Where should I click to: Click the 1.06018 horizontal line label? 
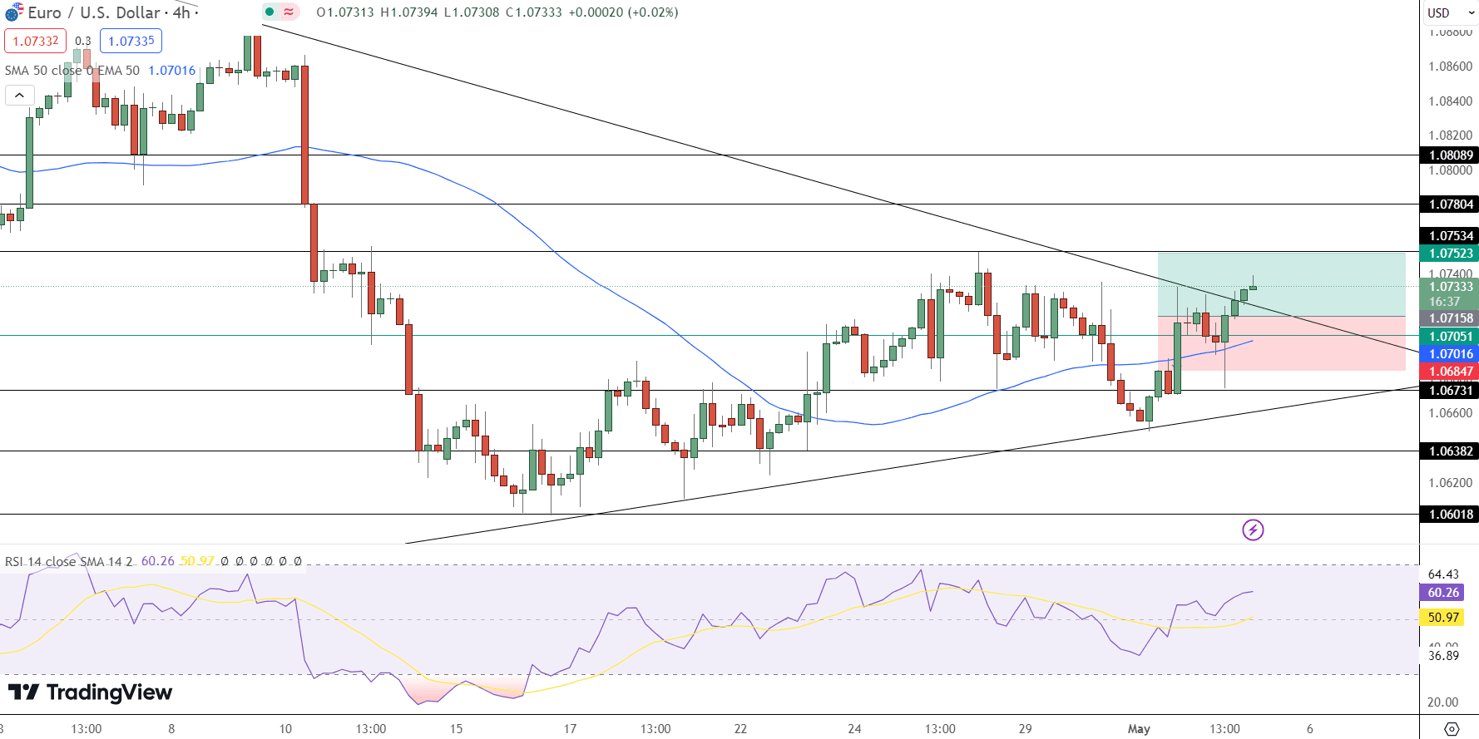point(1451,515)
